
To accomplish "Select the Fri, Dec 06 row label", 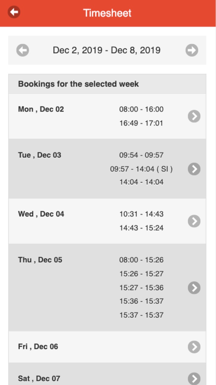I will [38, 347].
